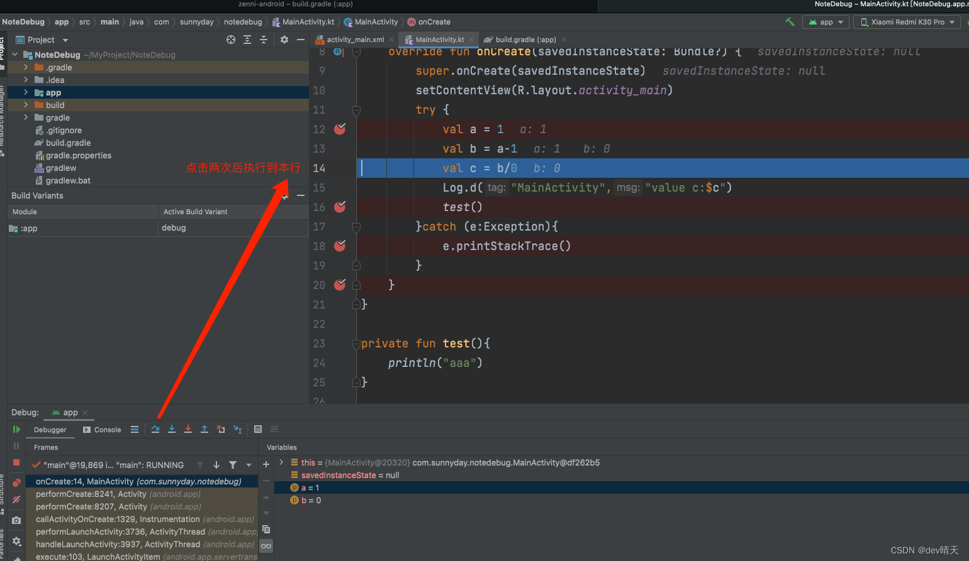This screenshot has width=969, height=561.
Task: Collapse all in Project panel
Action: pos(264,40)
